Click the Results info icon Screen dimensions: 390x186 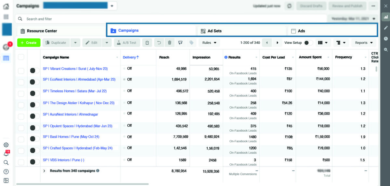pyautogui.click(x=226, y=57)
